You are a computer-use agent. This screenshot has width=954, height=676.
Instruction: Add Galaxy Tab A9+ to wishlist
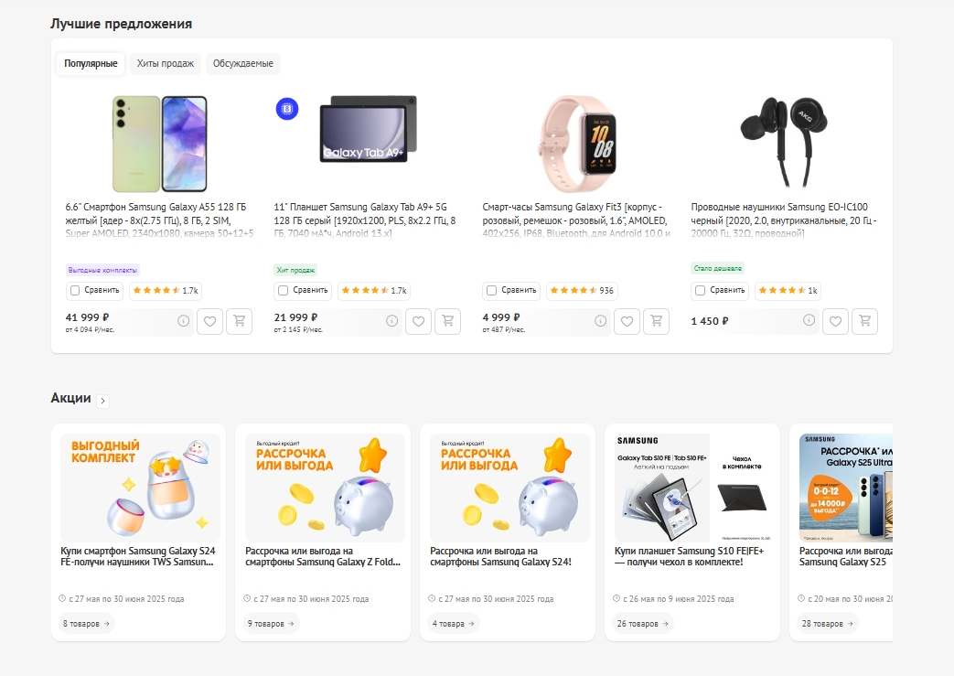[418, 322]
